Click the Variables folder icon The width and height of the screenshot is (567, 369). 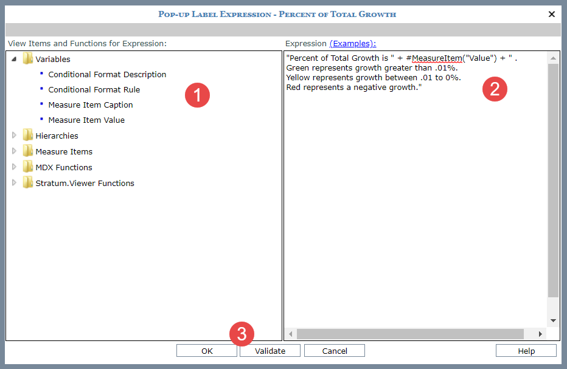tap(27, 59)
